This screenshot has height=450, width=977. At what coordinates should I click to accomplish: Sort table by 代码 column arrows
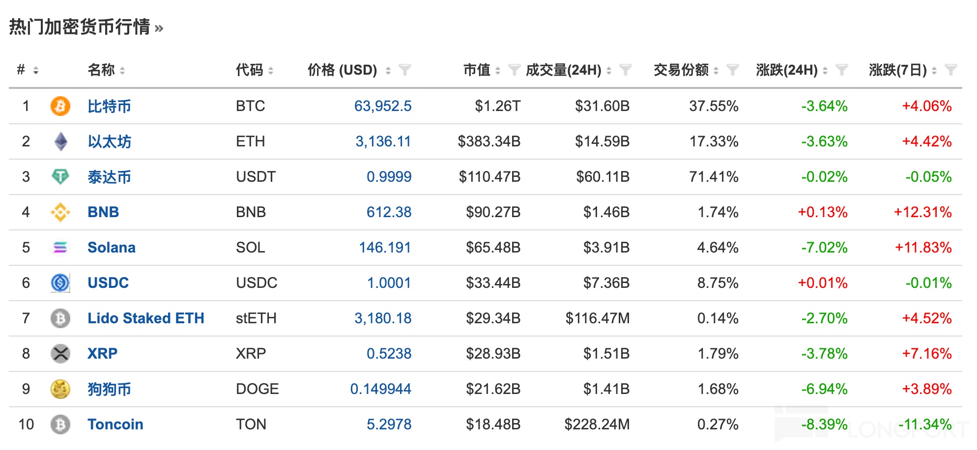[x=271, y=71]
